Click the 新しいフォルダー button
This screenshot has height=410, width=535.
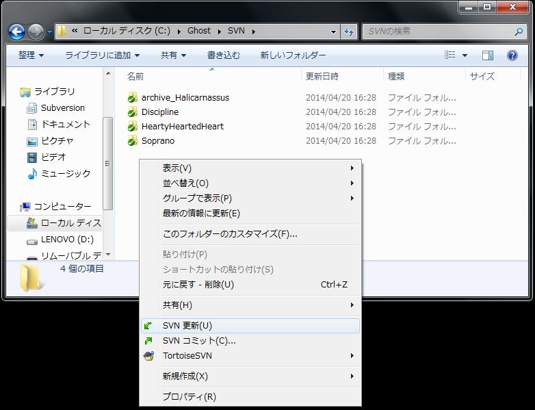click(293, 55)
